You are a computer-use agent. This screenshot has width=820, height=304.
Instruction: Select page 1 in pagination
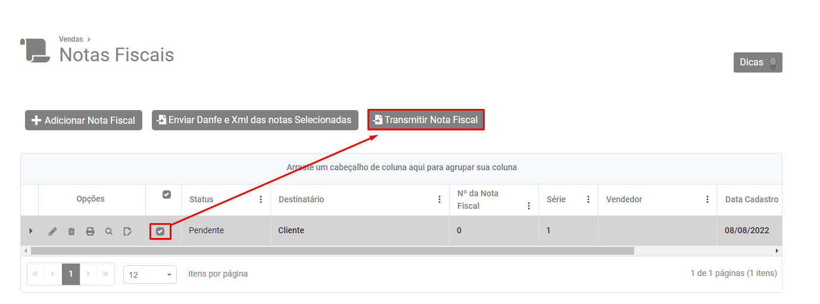pyautogui.click(x=71, y=274)
